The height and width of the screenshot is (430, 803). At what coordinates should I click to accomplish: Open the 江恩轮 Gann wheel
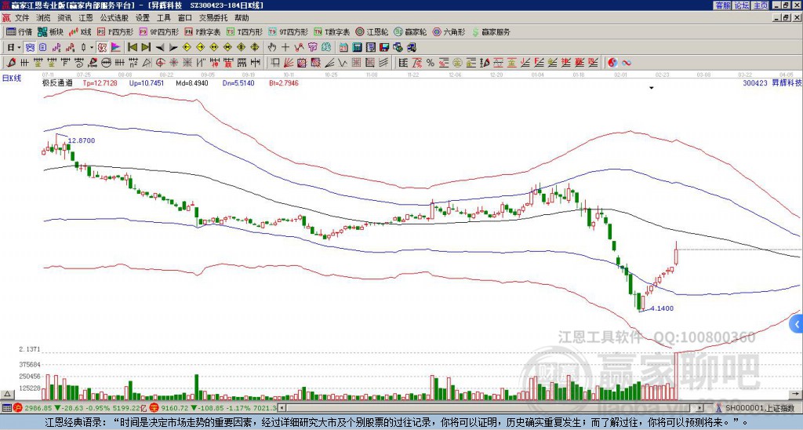372,31
